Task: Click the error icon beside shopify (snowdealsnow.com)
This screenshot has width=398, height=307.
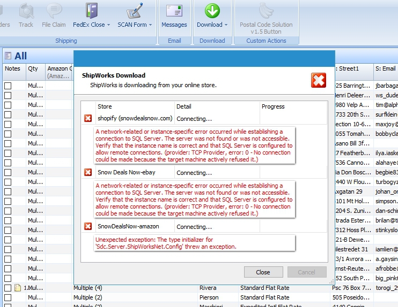Action: click(88, 118)
